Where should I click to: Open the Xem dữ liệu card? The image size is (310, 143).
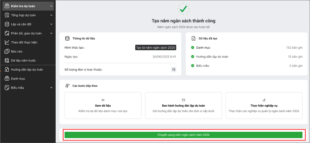coord(103,105)
